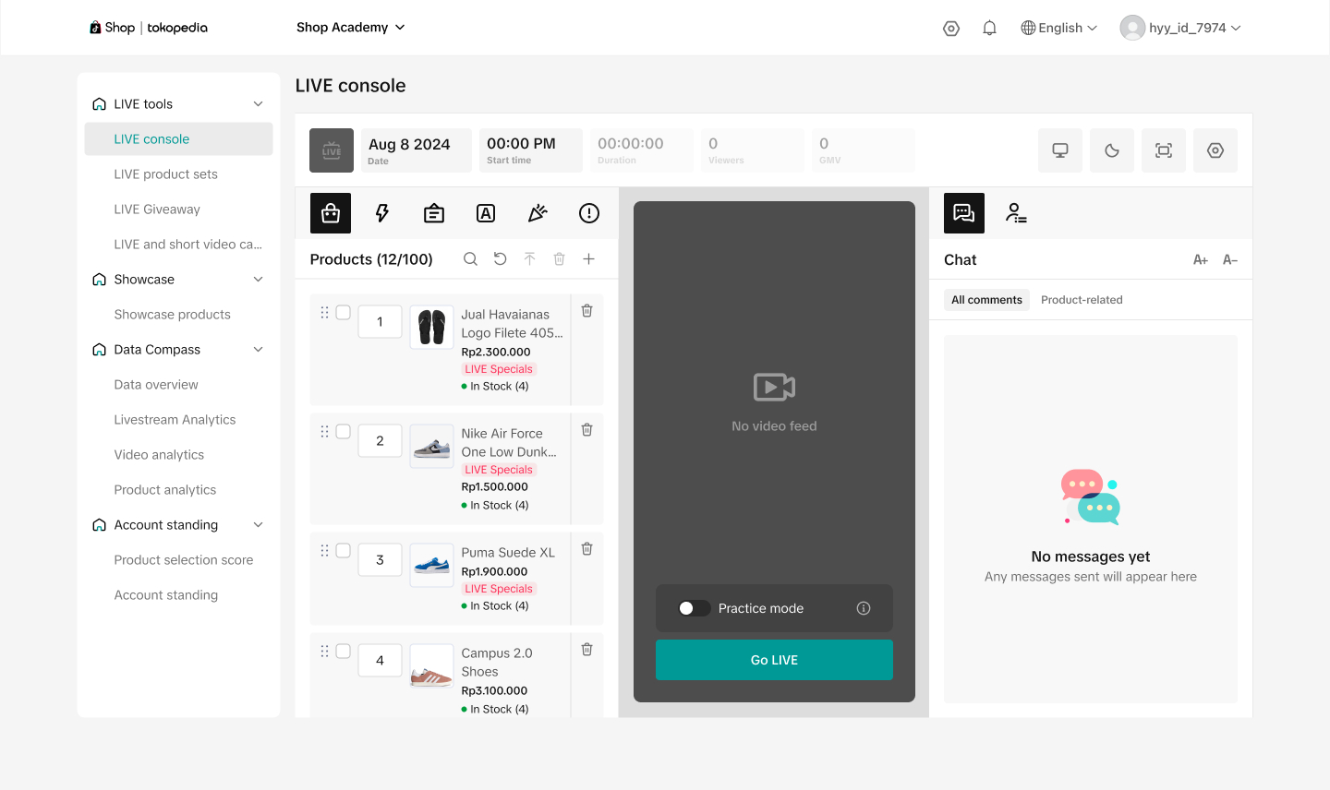This screenshot has width=1330, height=790.
Task: Open the products shopping bag tab
Action: click(331, 213)
